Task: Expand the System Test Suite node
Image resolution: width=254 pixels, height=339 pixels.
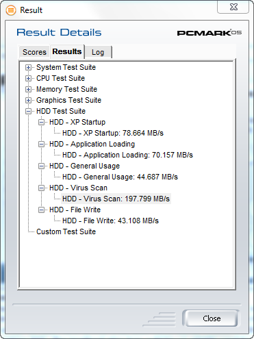Action: click(x=28, y=67)
